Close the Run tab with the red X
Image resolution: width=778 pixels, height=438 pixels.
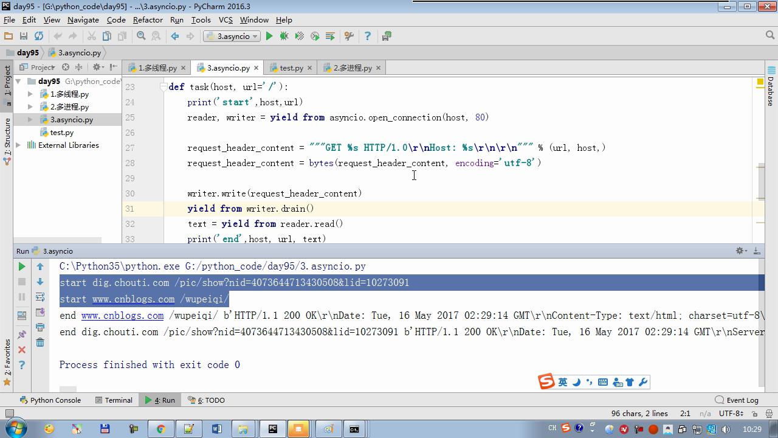click(22, 350)
